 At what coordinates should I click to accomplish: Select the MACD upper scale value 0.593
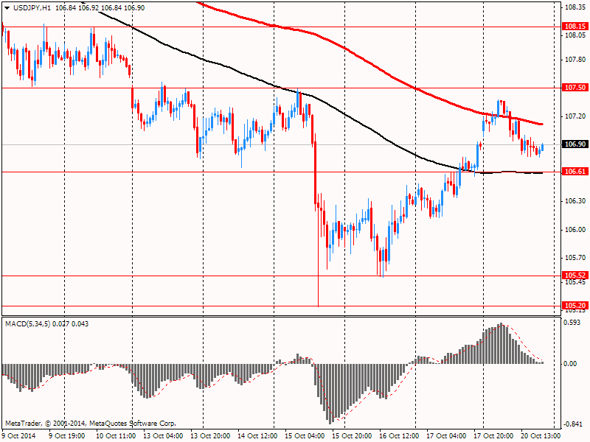(x=573, y=323)
